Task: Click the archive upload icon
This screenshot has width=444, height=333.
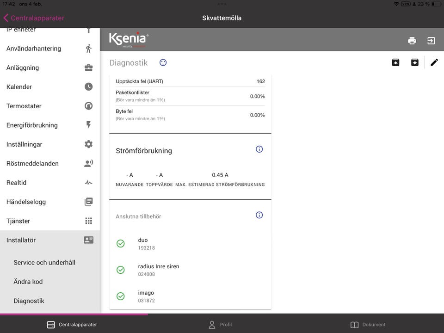Action: (x=395, y=62)
